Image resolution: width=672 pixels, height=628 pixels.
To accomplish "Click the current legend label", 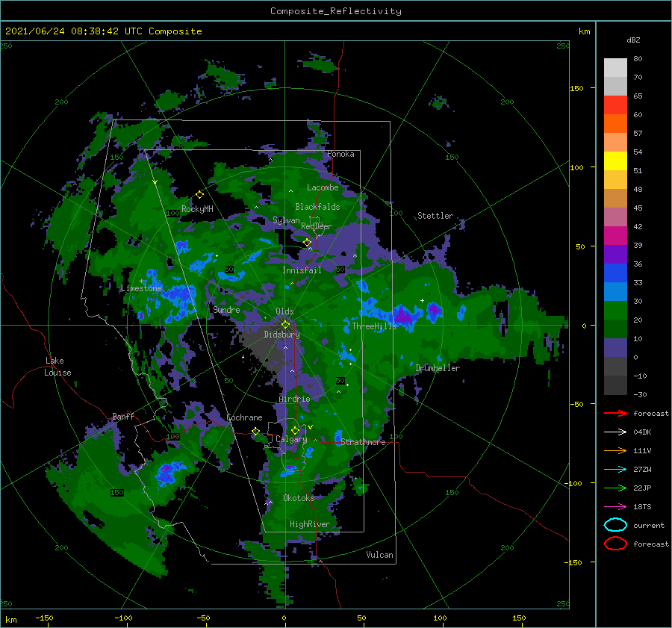I will coord(649,525).
